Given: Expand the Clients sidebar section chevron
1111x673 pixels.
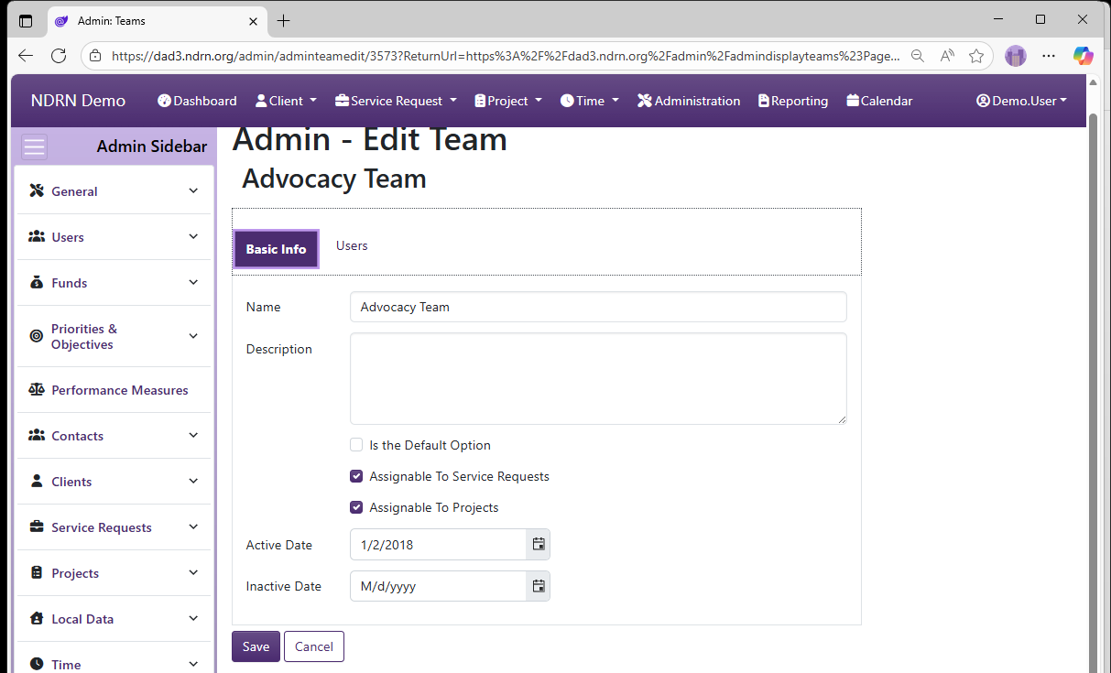Looking at the screenshot, I should point(193,481).
